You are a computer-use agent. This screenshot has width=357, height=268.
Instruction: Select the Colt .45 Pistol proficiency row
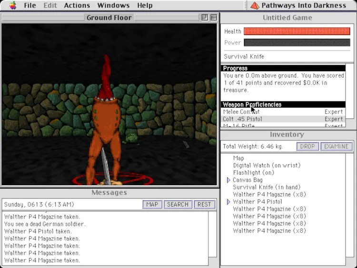click(x=283, y=119)
